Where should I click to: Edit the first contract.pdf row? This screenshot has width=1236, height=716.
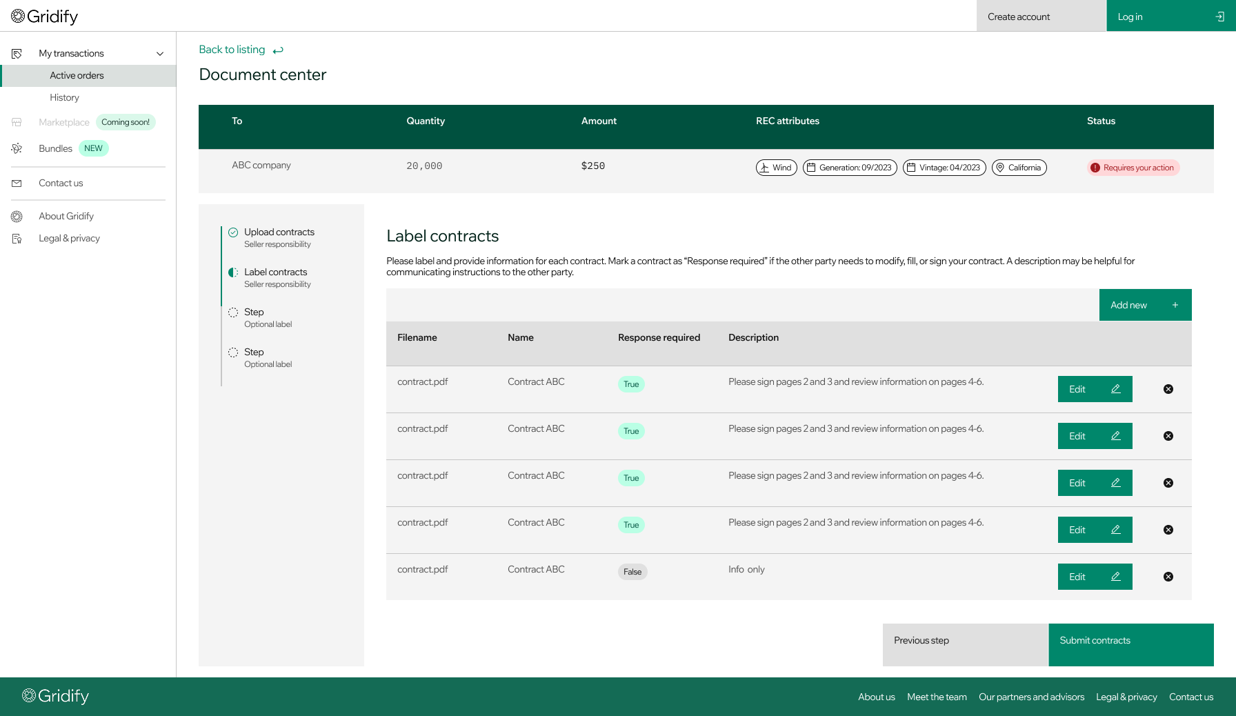(1095, 389)
